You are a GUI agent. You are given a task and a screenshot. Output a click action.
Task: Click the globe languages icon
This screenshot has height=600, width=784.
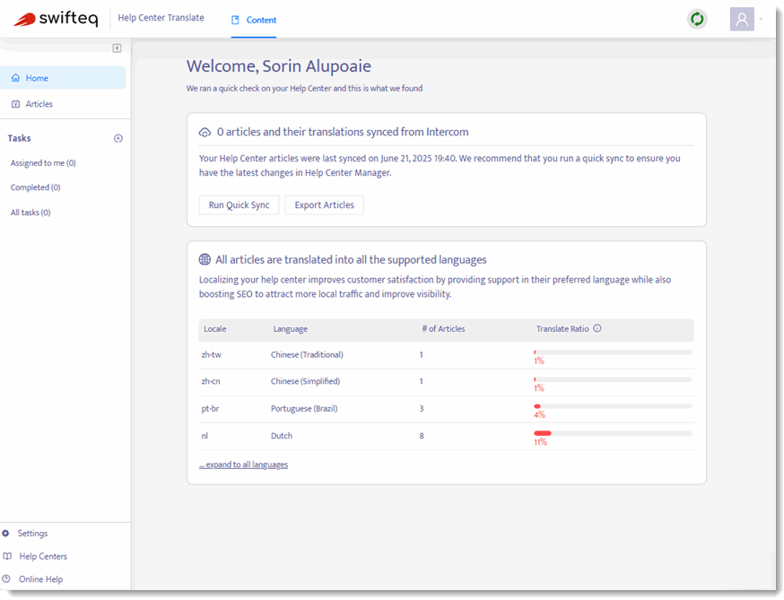click(205, 259)
